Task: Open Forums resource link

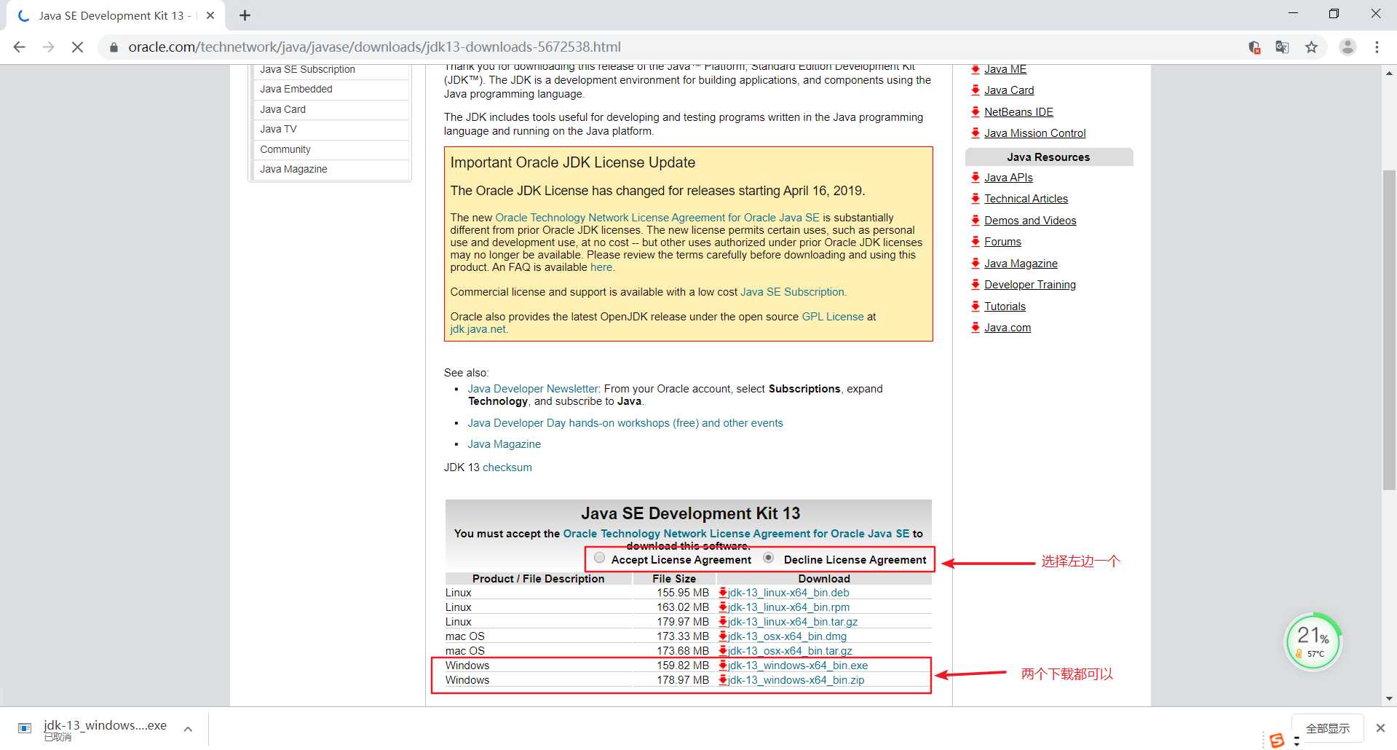Action: pos(1002,242)
